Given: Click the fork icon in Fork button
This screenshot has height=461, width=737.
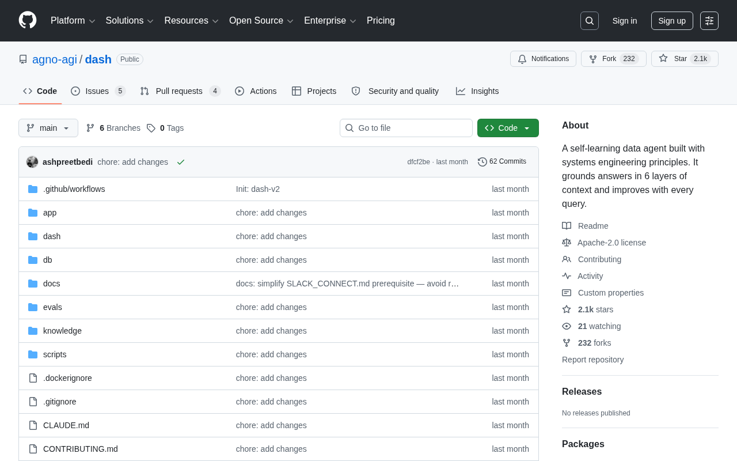Looking at the screenshot, I should pos(593,59).
